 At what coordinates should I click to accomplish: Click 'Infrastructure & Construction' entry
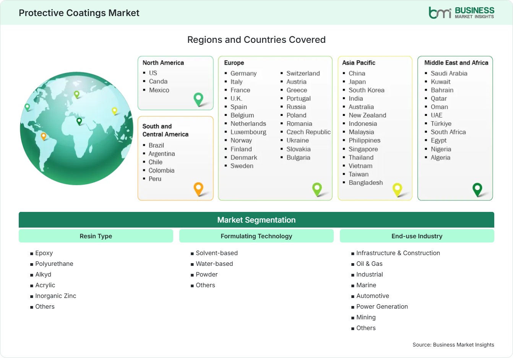(x=398, y=253)
